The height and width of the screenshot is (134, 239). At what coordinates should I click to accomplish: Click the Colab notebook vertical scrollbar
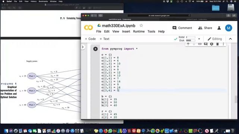pos(236,99)
